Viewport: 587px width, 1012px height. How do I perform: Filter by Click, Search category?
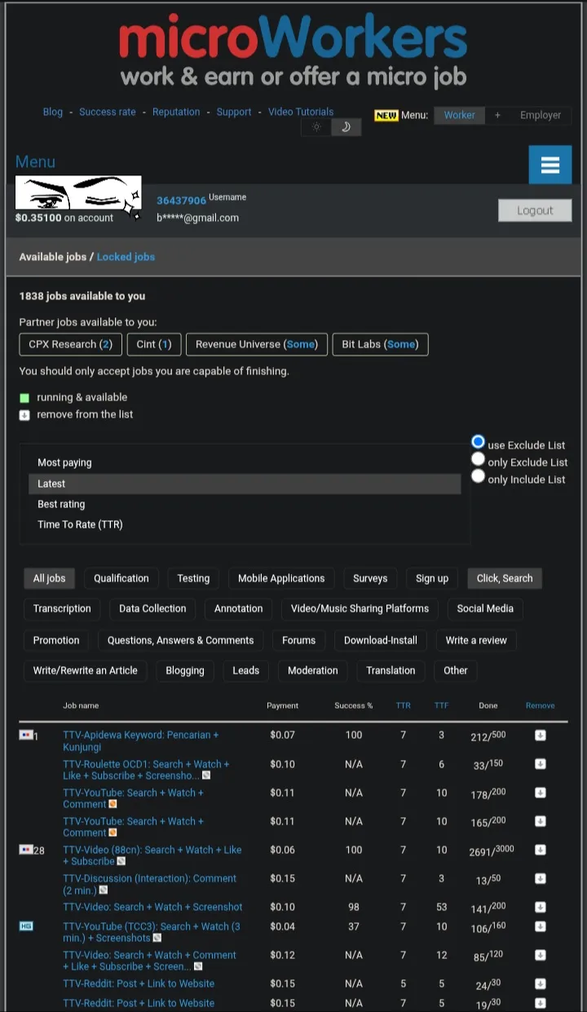coord(505,578)
